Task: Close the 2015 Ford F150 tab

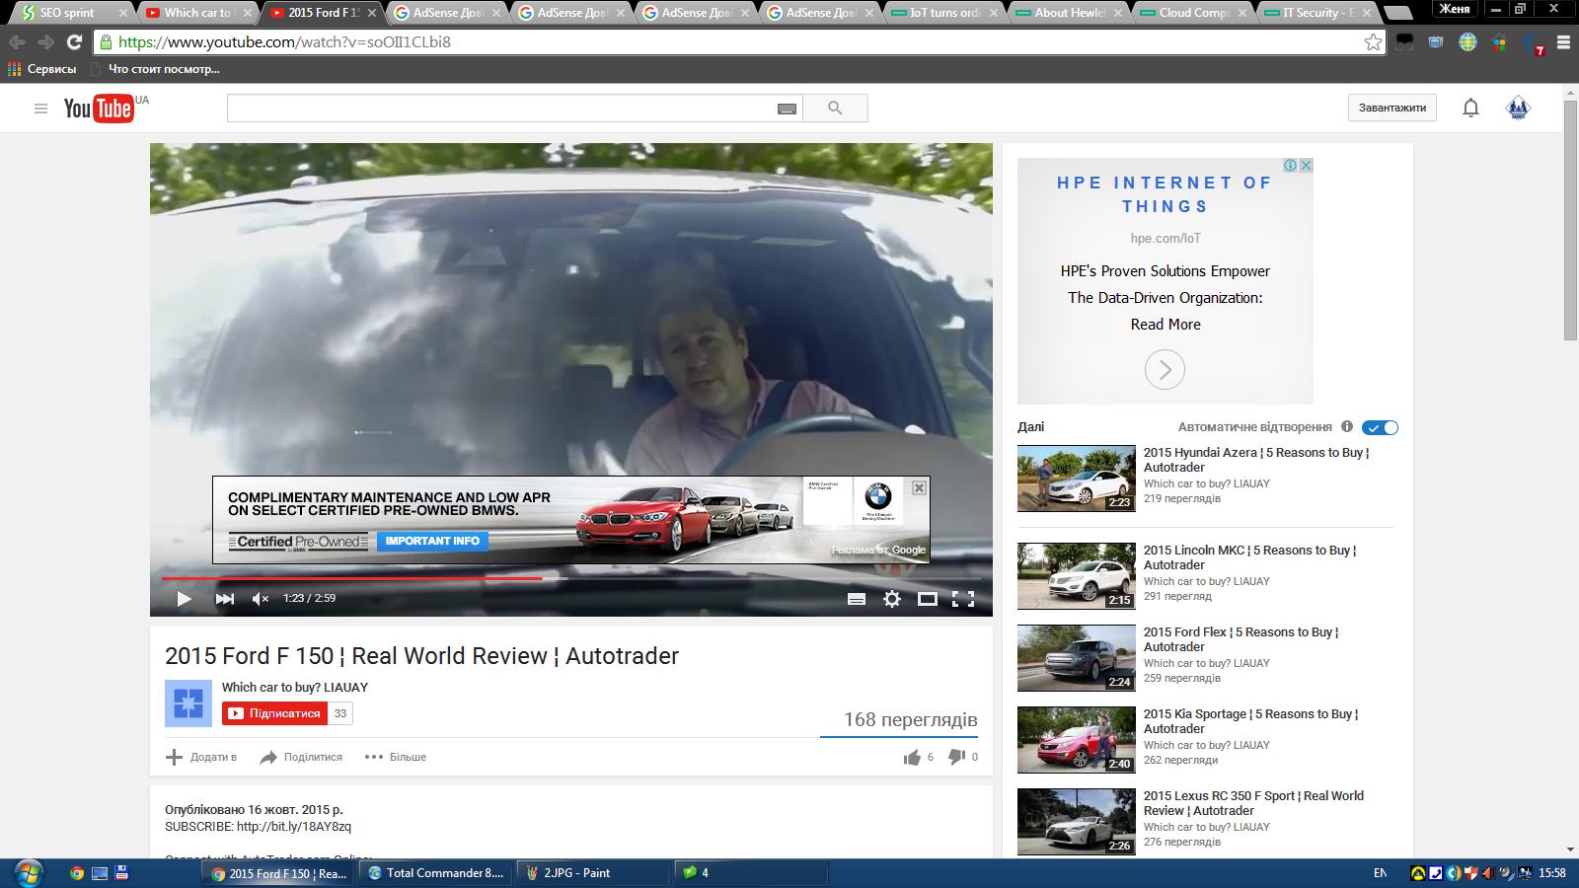Action: [x=372, y=13]
